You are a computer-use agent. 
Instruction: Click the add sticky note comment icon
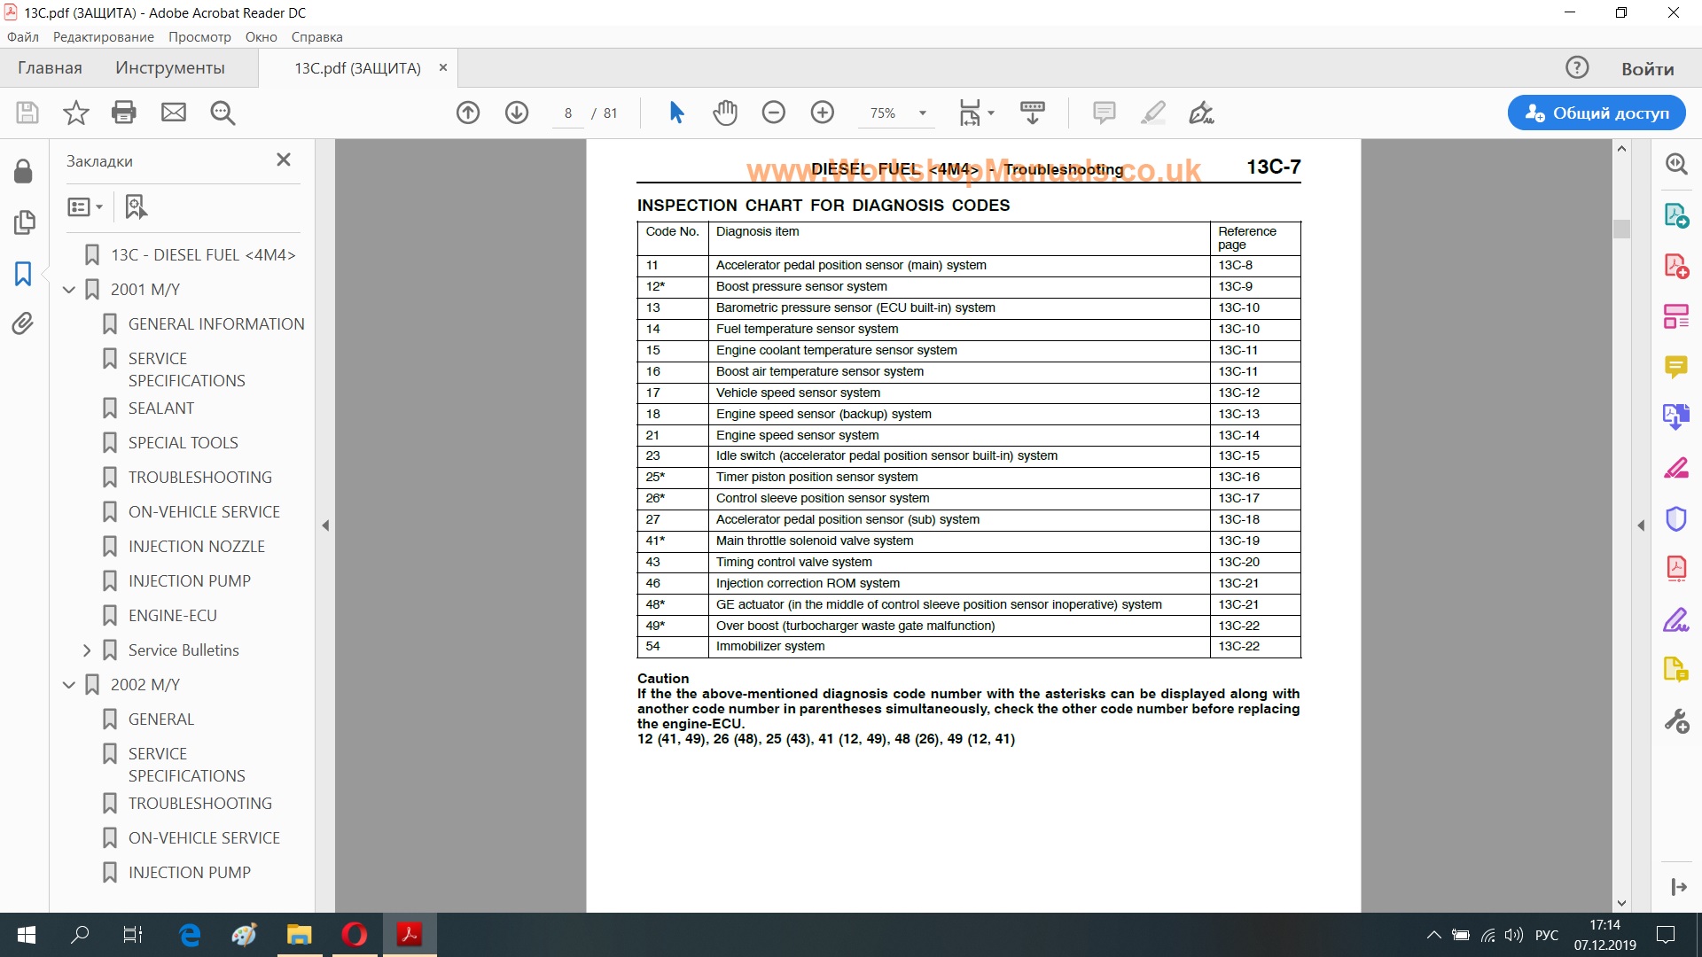[1104, 113]
